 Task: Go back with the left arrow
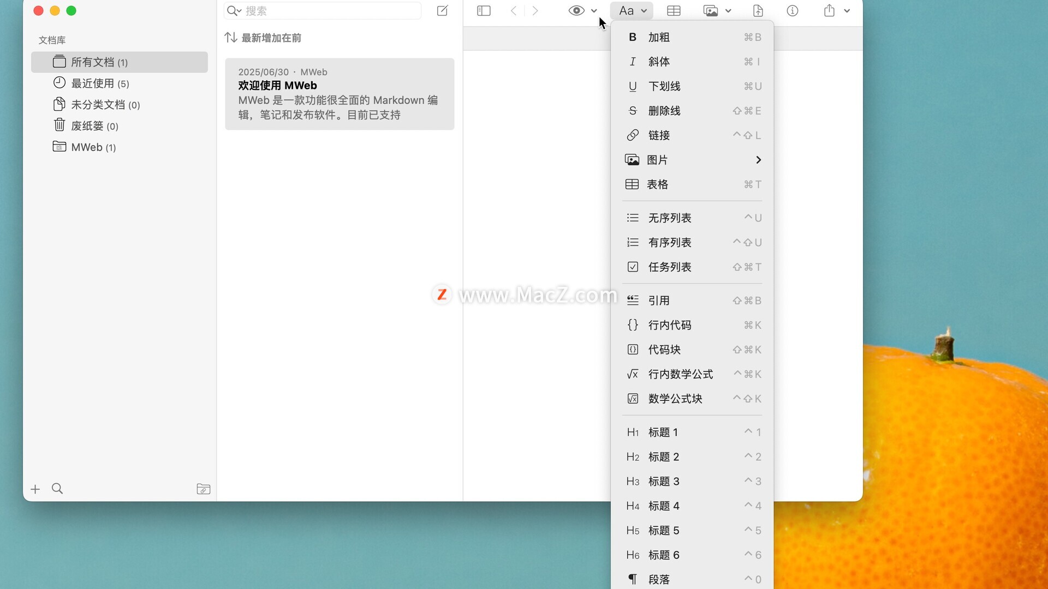pos(514,10)
